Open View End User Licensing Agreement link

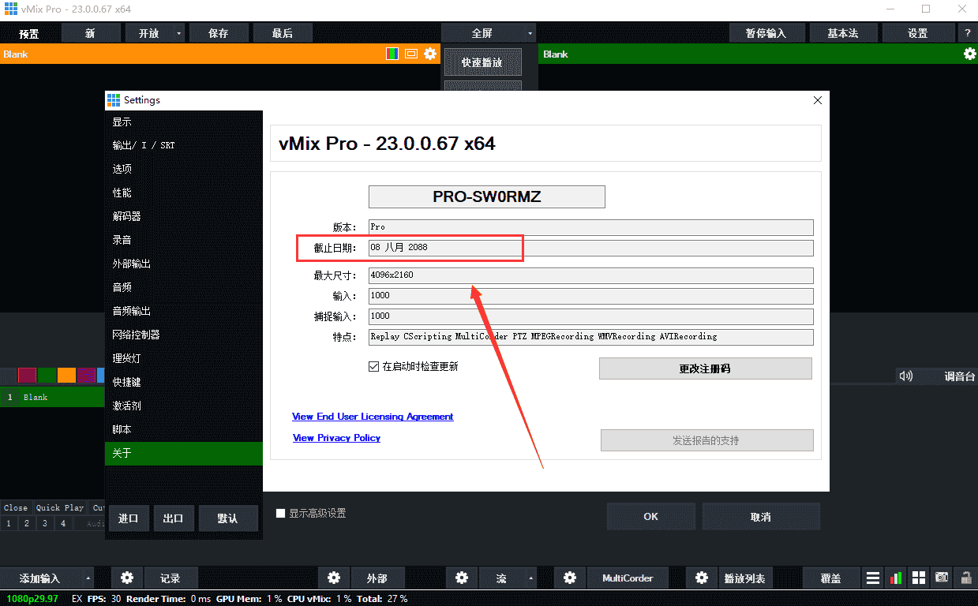[373, 417]
